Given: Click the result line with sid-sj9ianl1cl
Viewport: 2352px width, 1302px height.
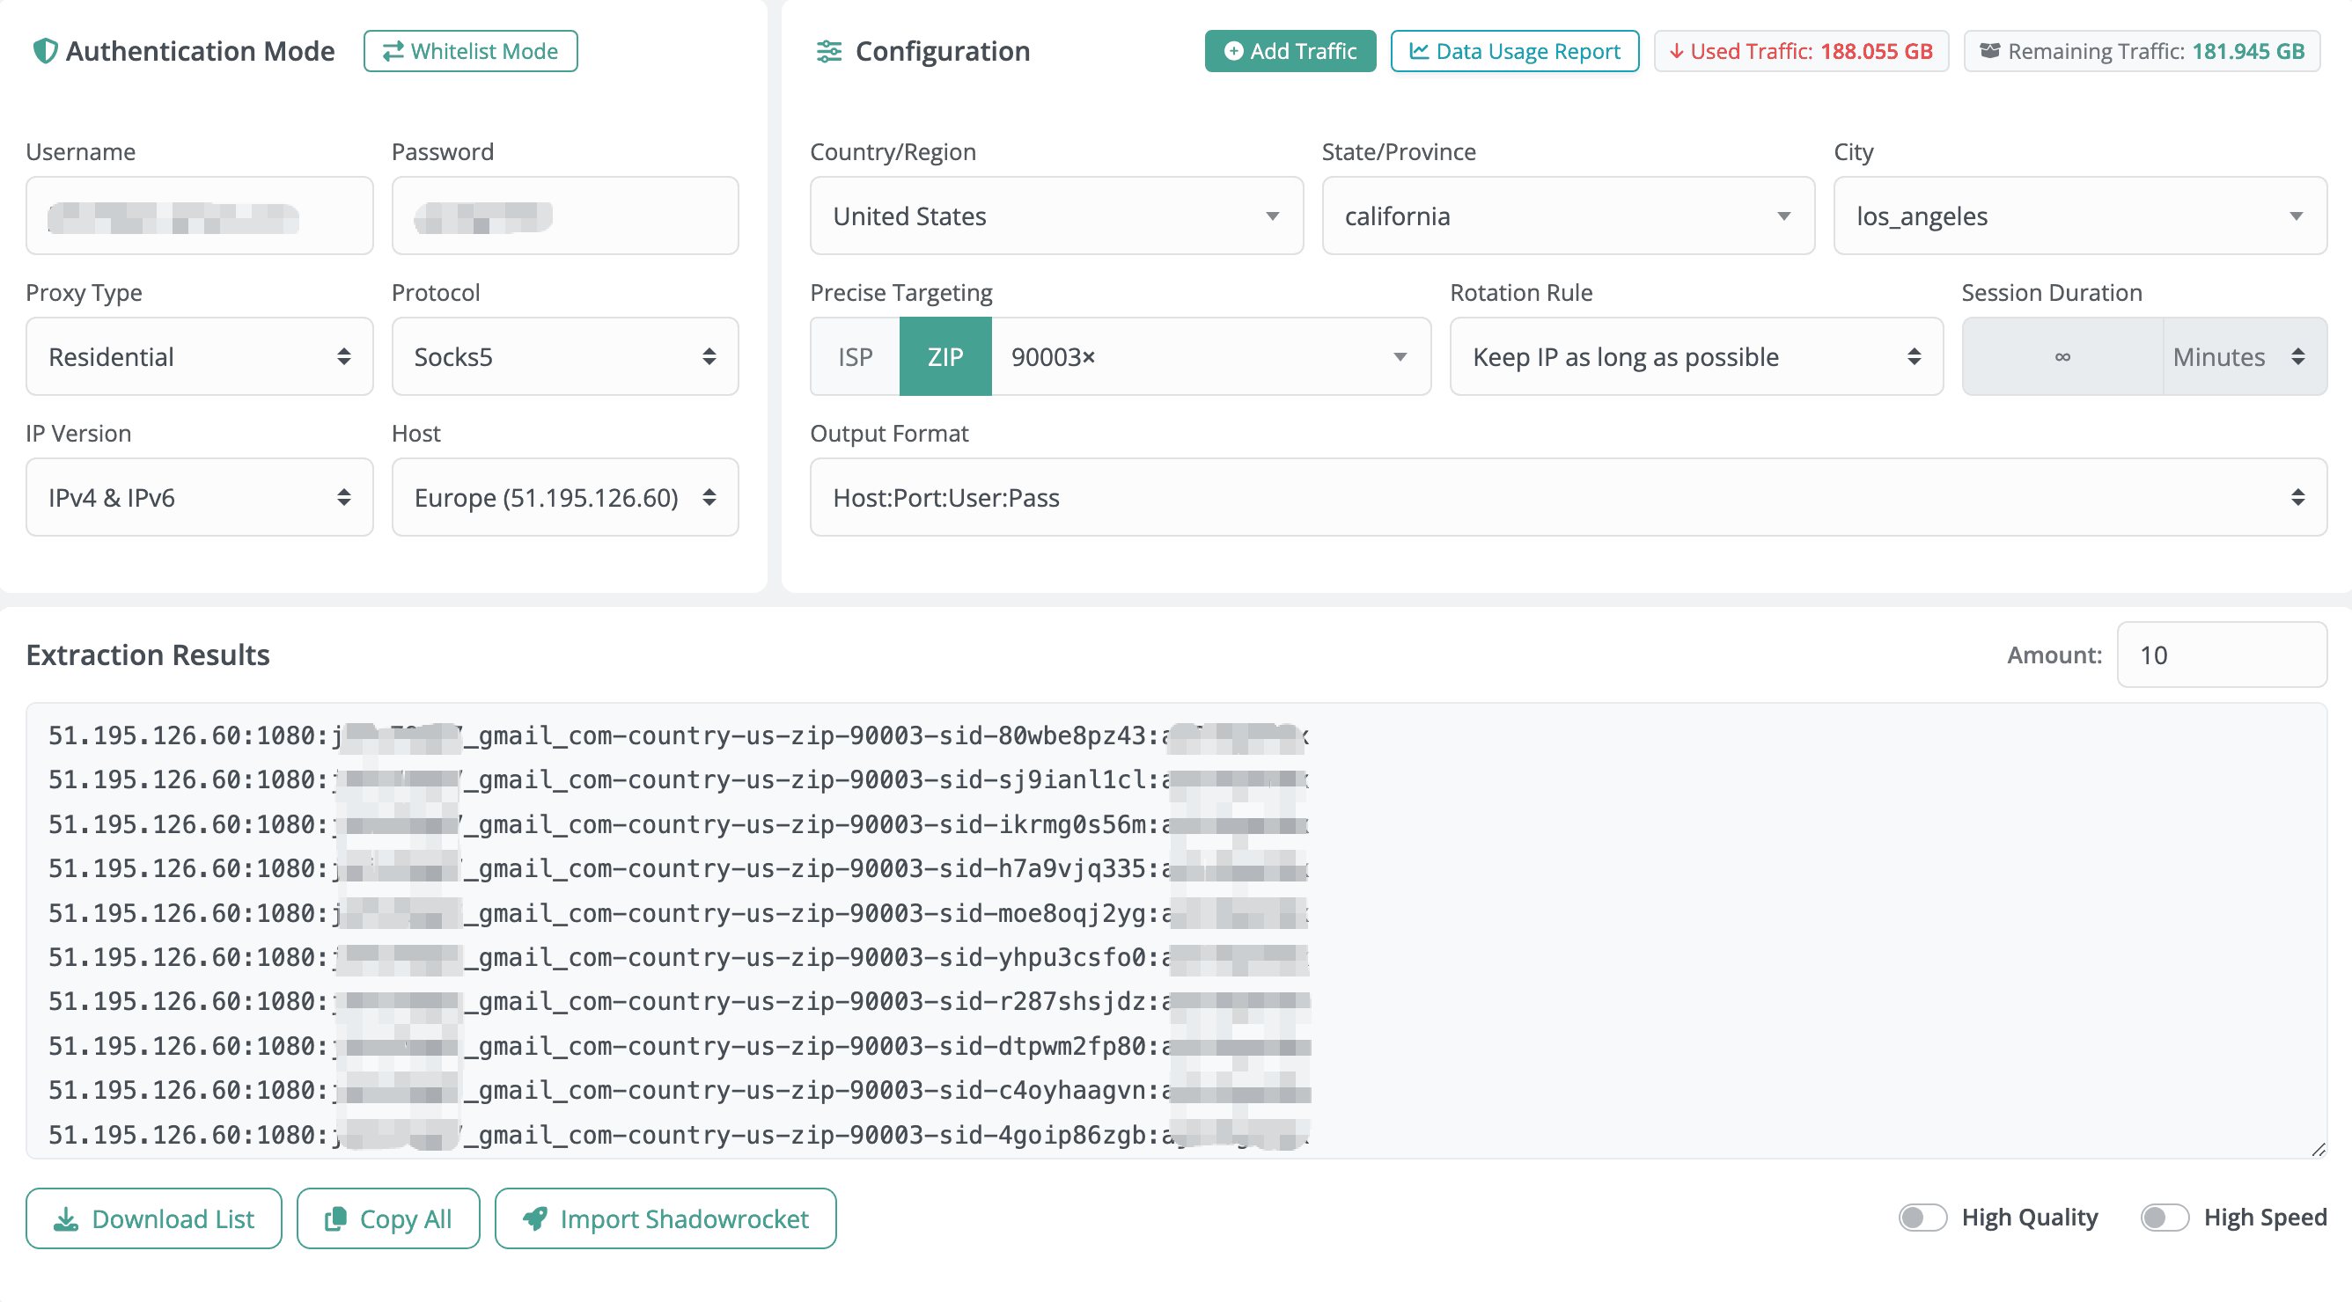Looking at the screenshot, I should 680,779.
